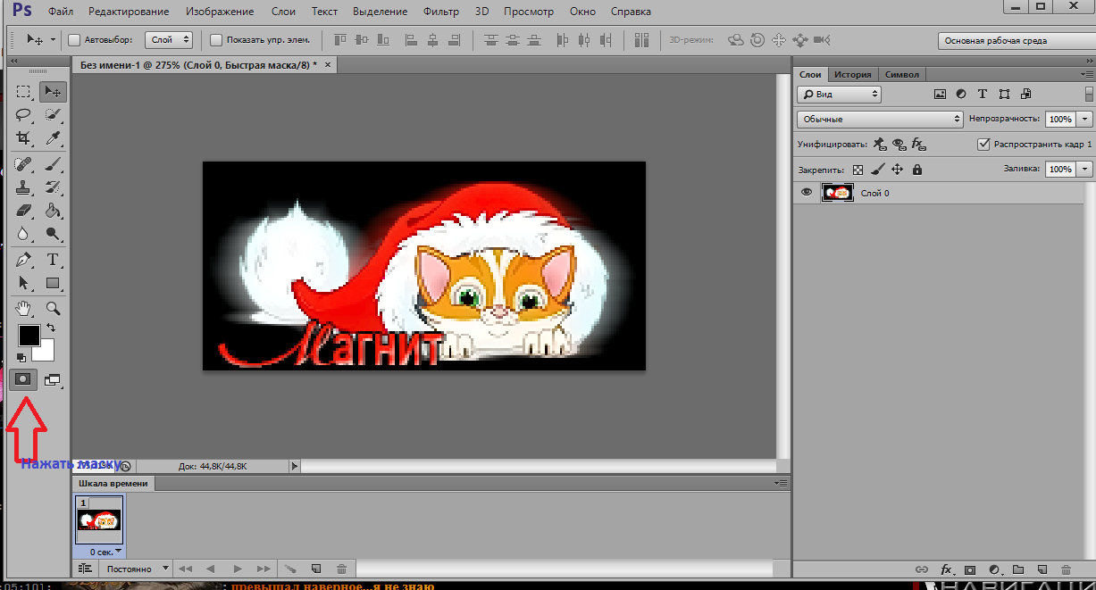
Task: Select the Zoom tool
Action: coord(52,309)
